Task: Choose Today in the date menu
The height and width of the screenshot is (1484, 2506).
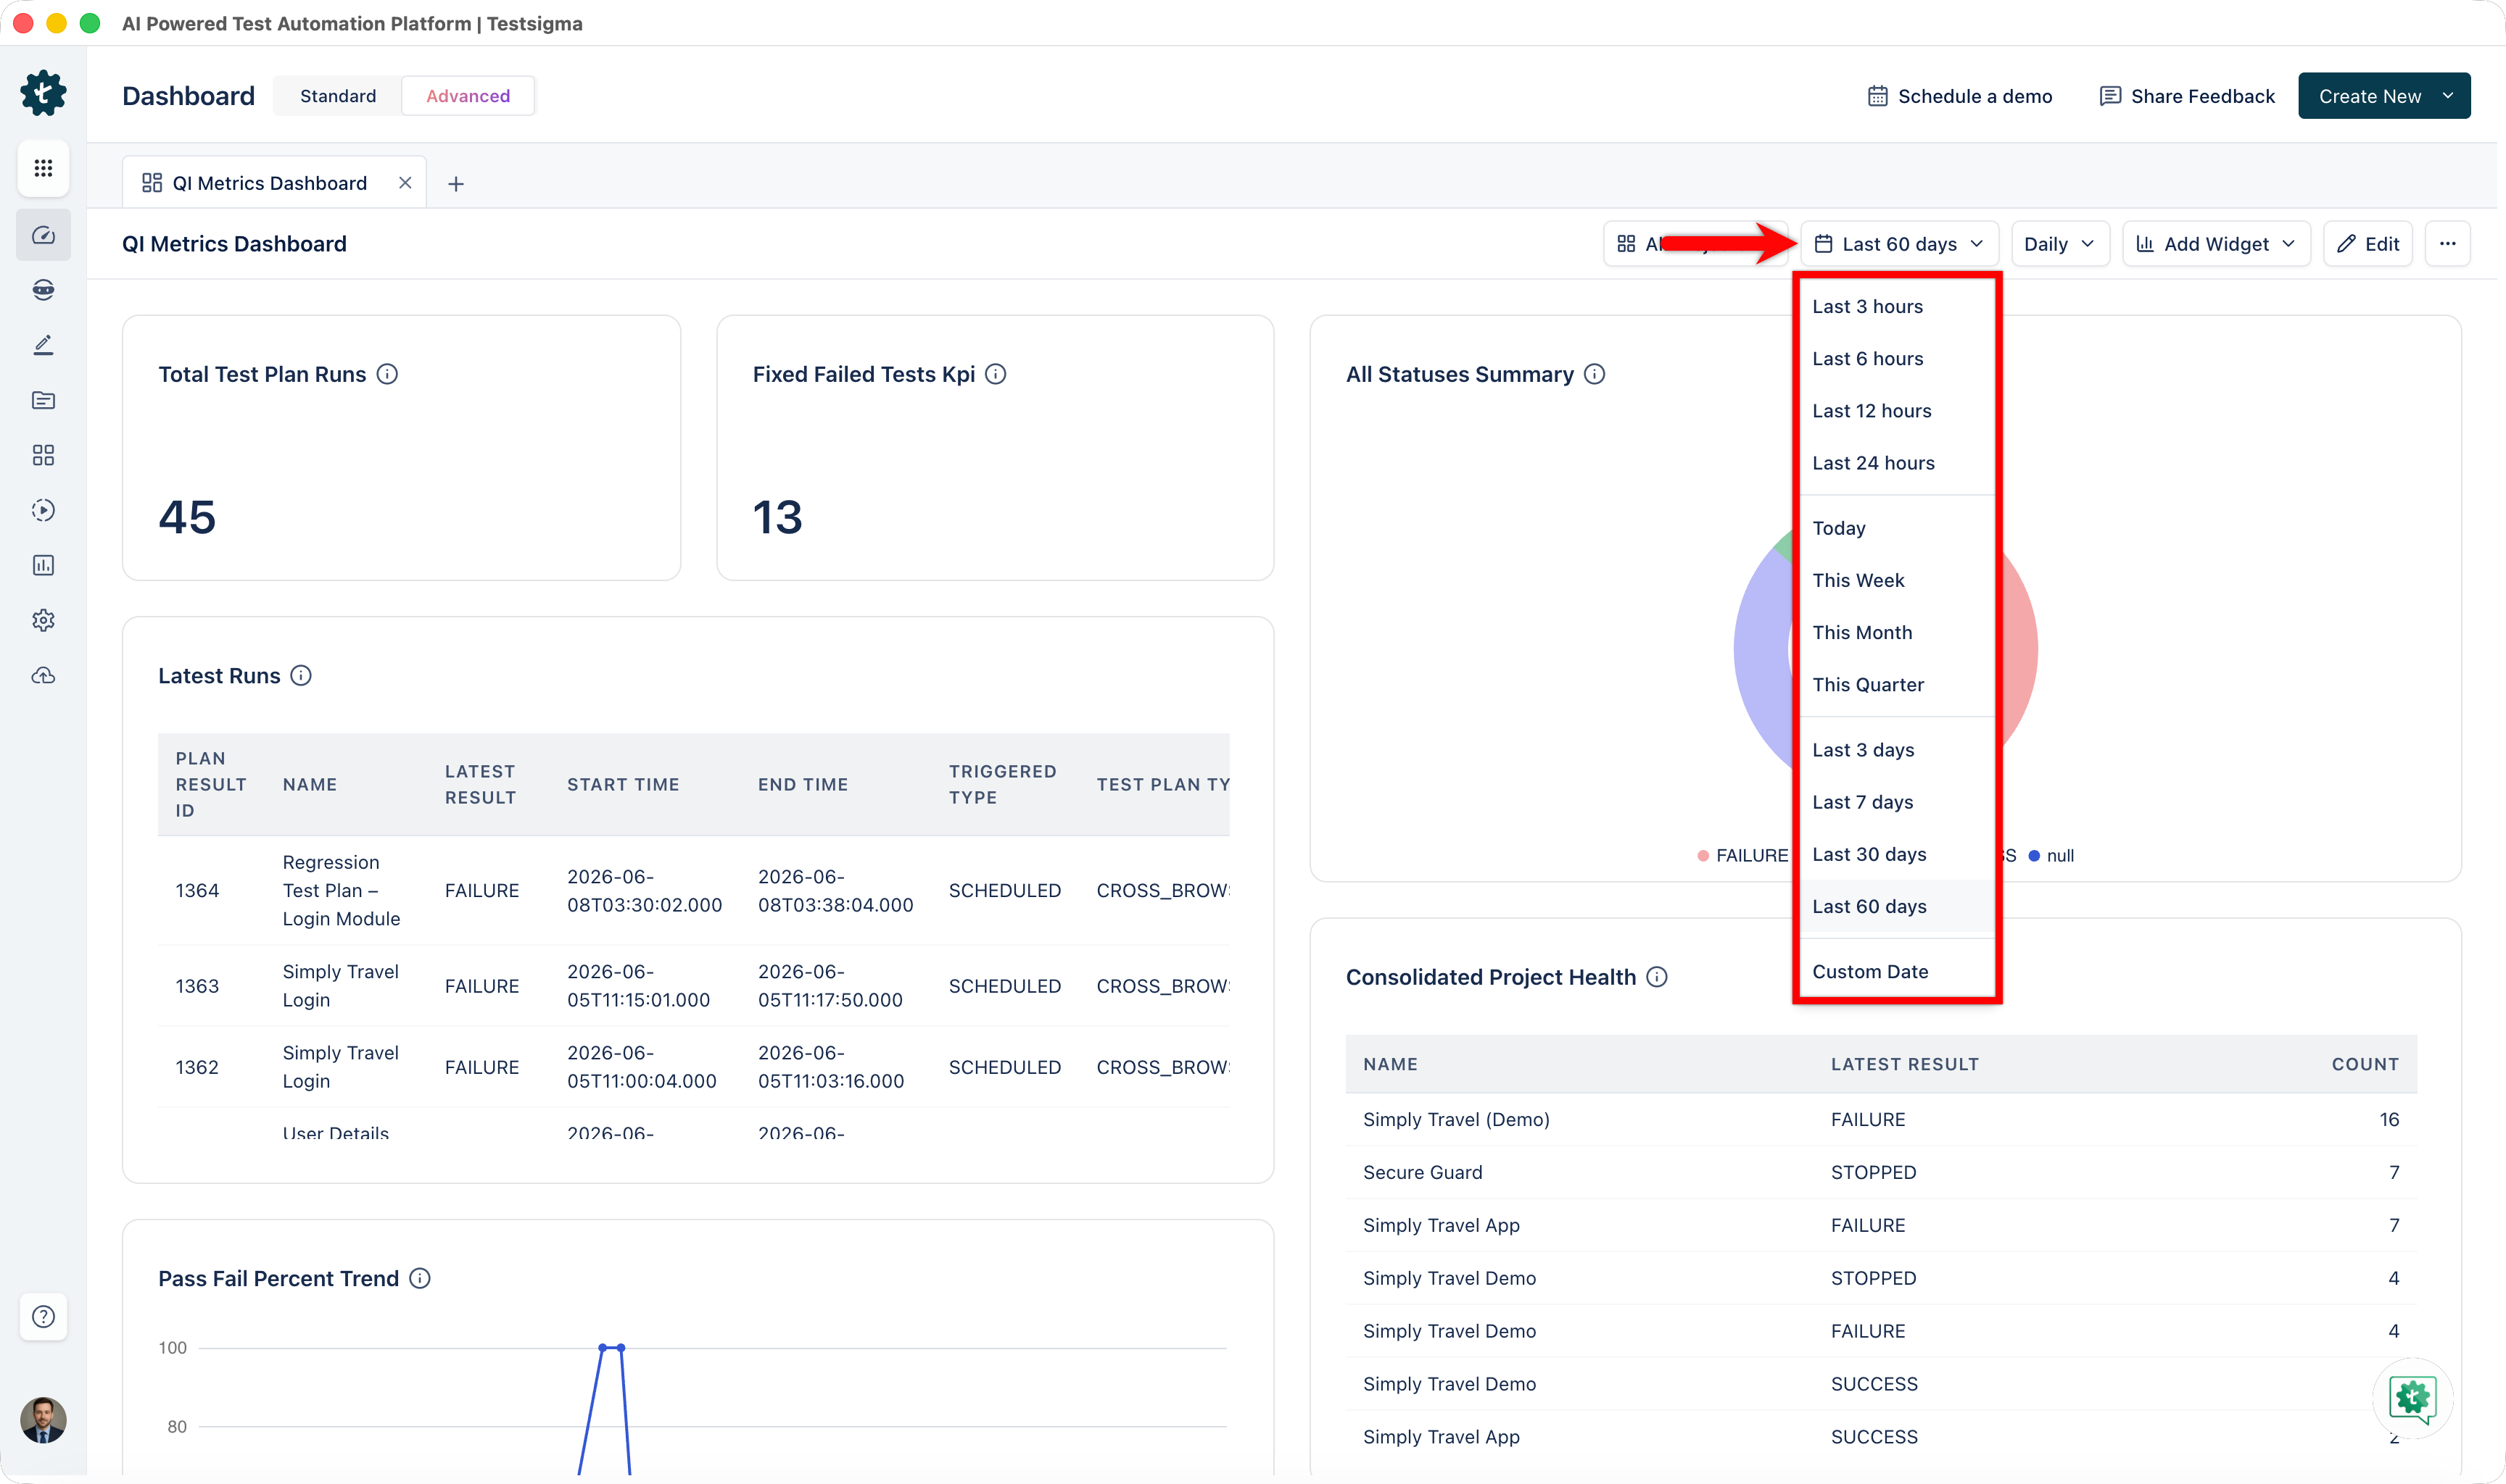Action: click(1897, 528)
